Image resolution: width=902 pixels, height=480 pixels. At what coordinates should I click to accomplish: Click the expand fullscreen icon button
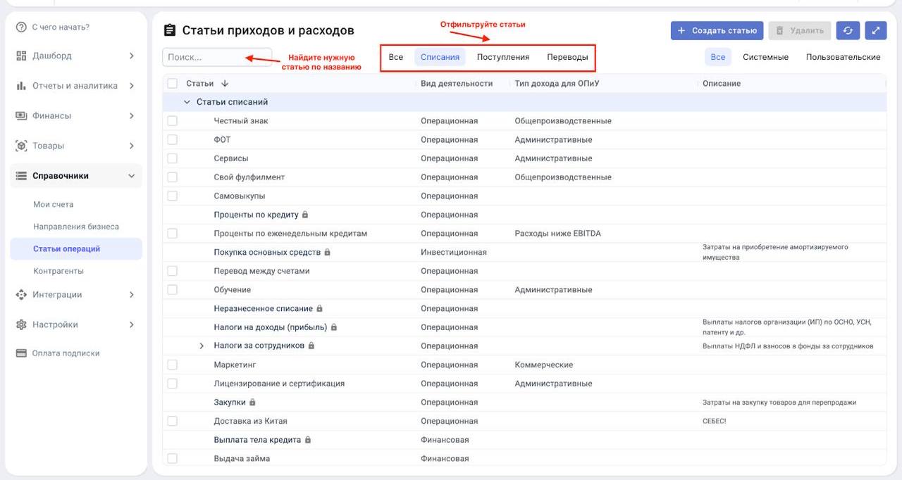tap(875, 30)
